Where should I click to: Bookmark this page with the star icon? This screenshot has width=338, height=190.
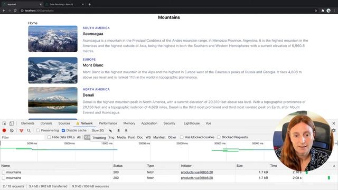pos(316,11)
